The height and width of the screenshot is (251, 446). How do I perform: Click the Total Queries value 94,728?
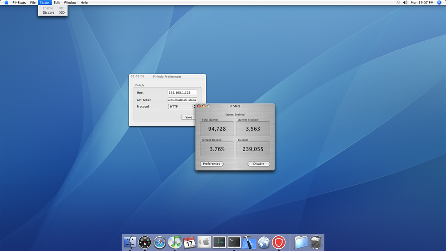click(x=217, y=129)
